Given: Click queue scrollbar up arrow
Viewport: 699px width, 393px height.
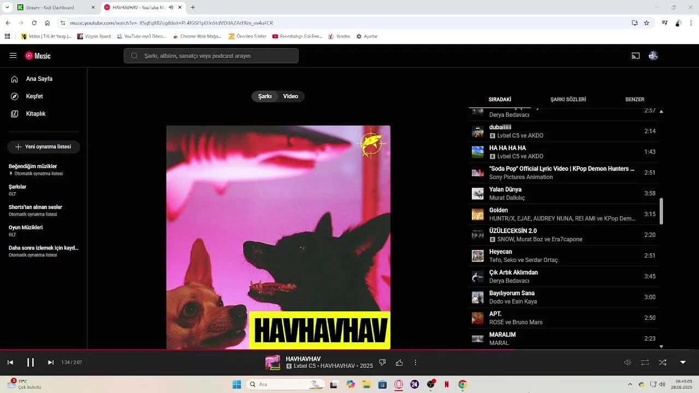Looking at the screenshot, I should (661, 111).
